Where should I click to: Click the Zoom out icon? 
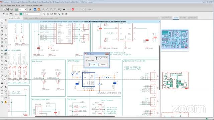tap(51, 9)
